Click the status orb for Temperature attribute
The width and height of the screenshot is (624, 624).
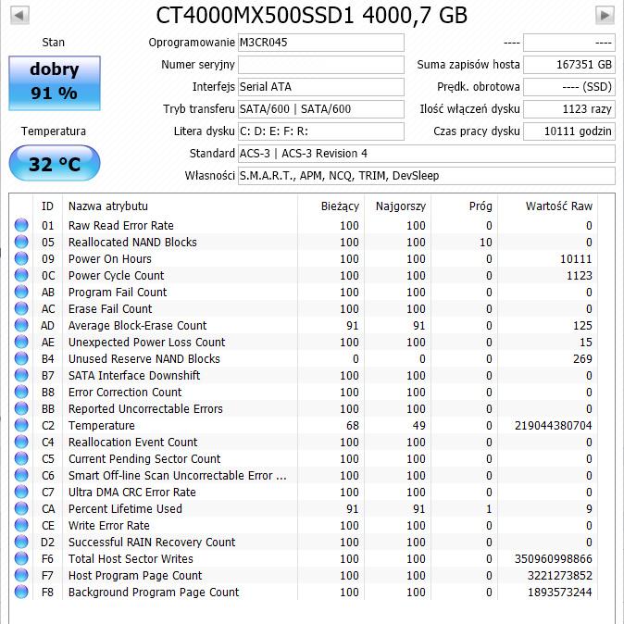coord(21,426)
